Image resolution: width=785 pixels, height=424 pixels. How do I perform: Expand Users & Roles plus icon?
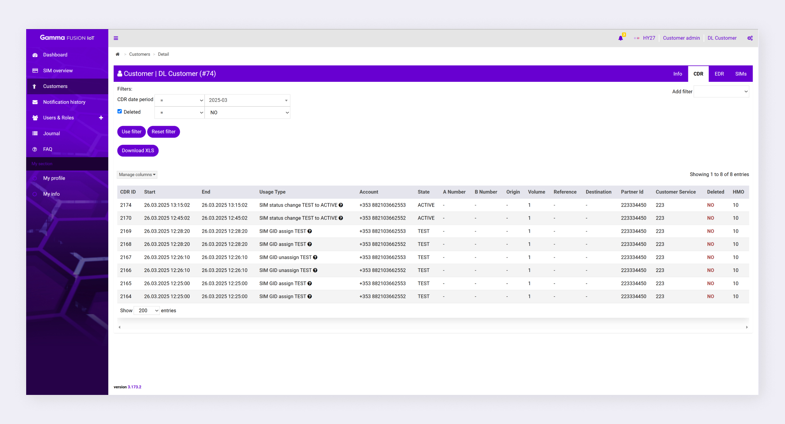101,118
